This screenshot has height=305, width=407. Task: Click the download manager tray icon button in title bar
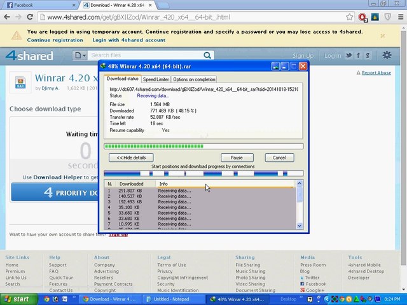point(275,66)
